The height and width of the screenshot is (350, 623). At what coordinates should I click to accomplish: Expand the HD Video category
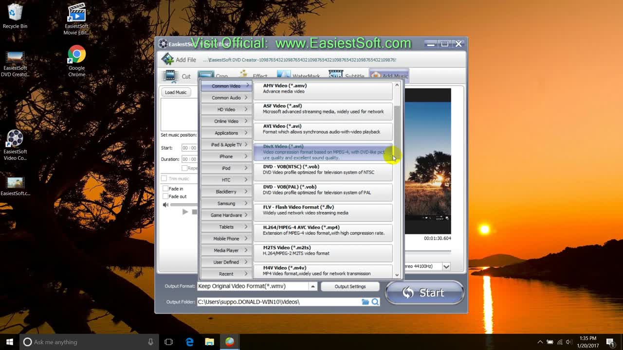pyautogui.click(x=226, y=109)
